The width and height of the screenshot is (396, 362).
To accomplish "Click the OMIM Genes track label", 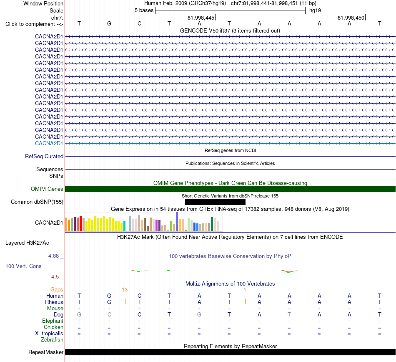I will (x=47, y=189).
